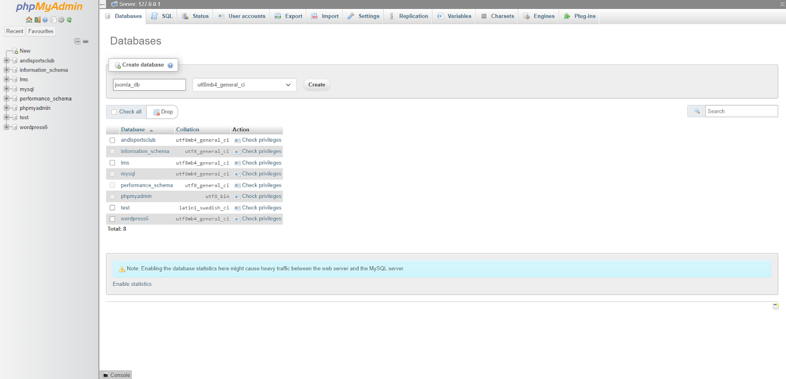This screenshot has height=379, width=786.
Task: Open the navigation panel settings gear
Action: pos(61,20)
